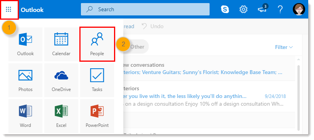Launch Excel from the app menu

(61, 116)
